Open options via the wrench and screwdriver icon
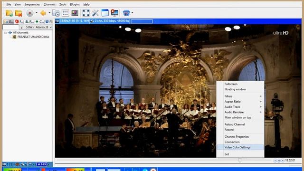This screenshot has width=304, height=171. coord(95,13)
